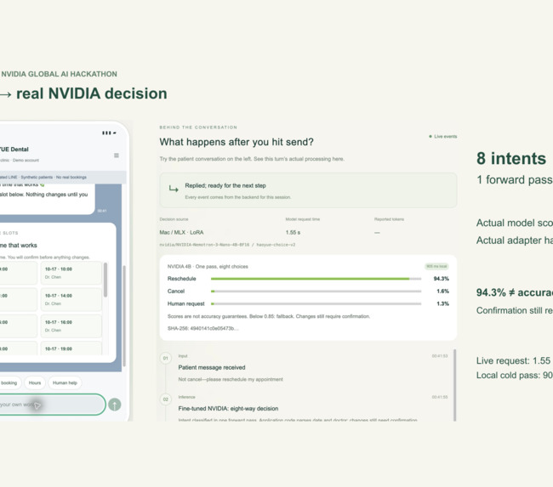Select the 10-17 19:00 slot
Image resolution: width=553 pixels, height=487 pixels.
point(71,348)
